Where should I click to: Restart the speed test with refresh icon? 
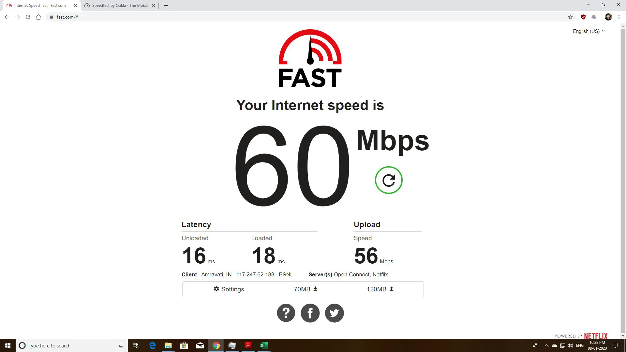click(x=389, y=180)
